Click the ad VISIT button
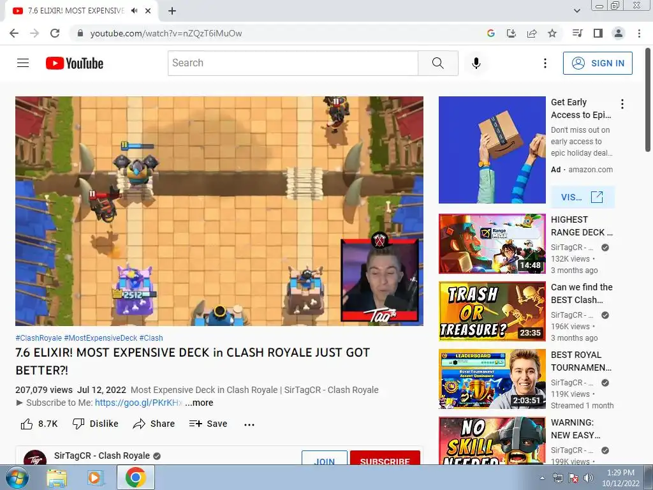This screenshot has height=490, width=653. click(x=582, y=197)
